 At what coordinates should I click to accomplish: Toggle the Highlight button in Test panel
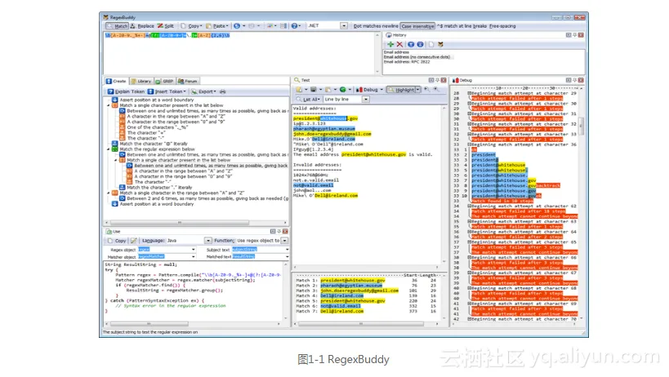click(400, 90)
